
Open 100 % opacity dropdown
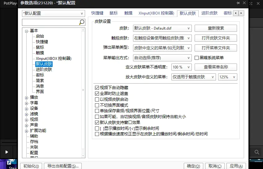(x=182, y=67)
